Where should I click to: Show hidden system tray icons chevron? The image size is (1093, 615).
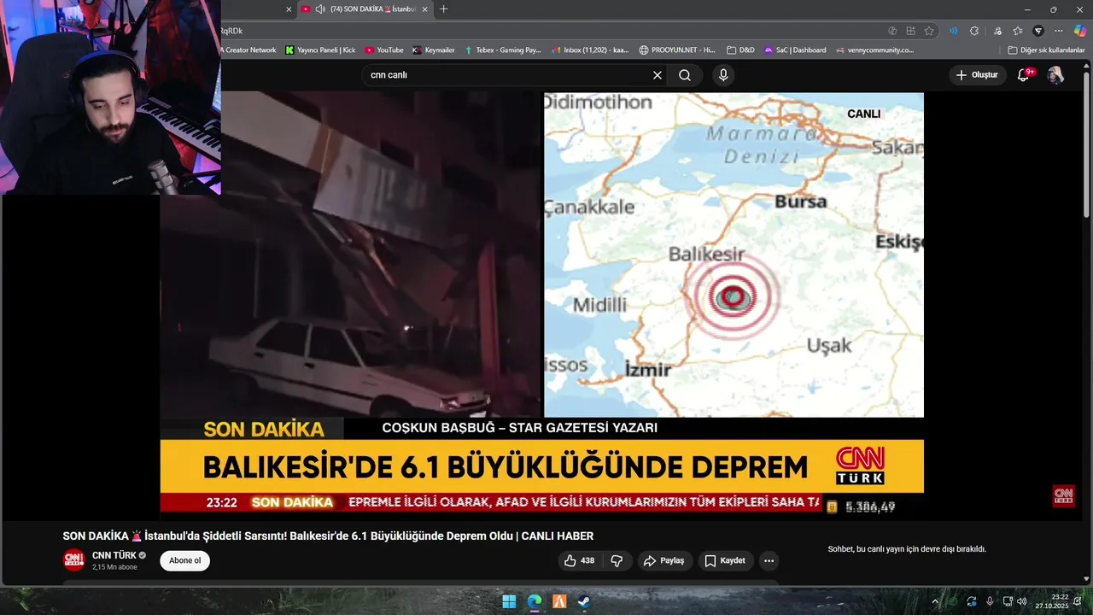(935, 601)
